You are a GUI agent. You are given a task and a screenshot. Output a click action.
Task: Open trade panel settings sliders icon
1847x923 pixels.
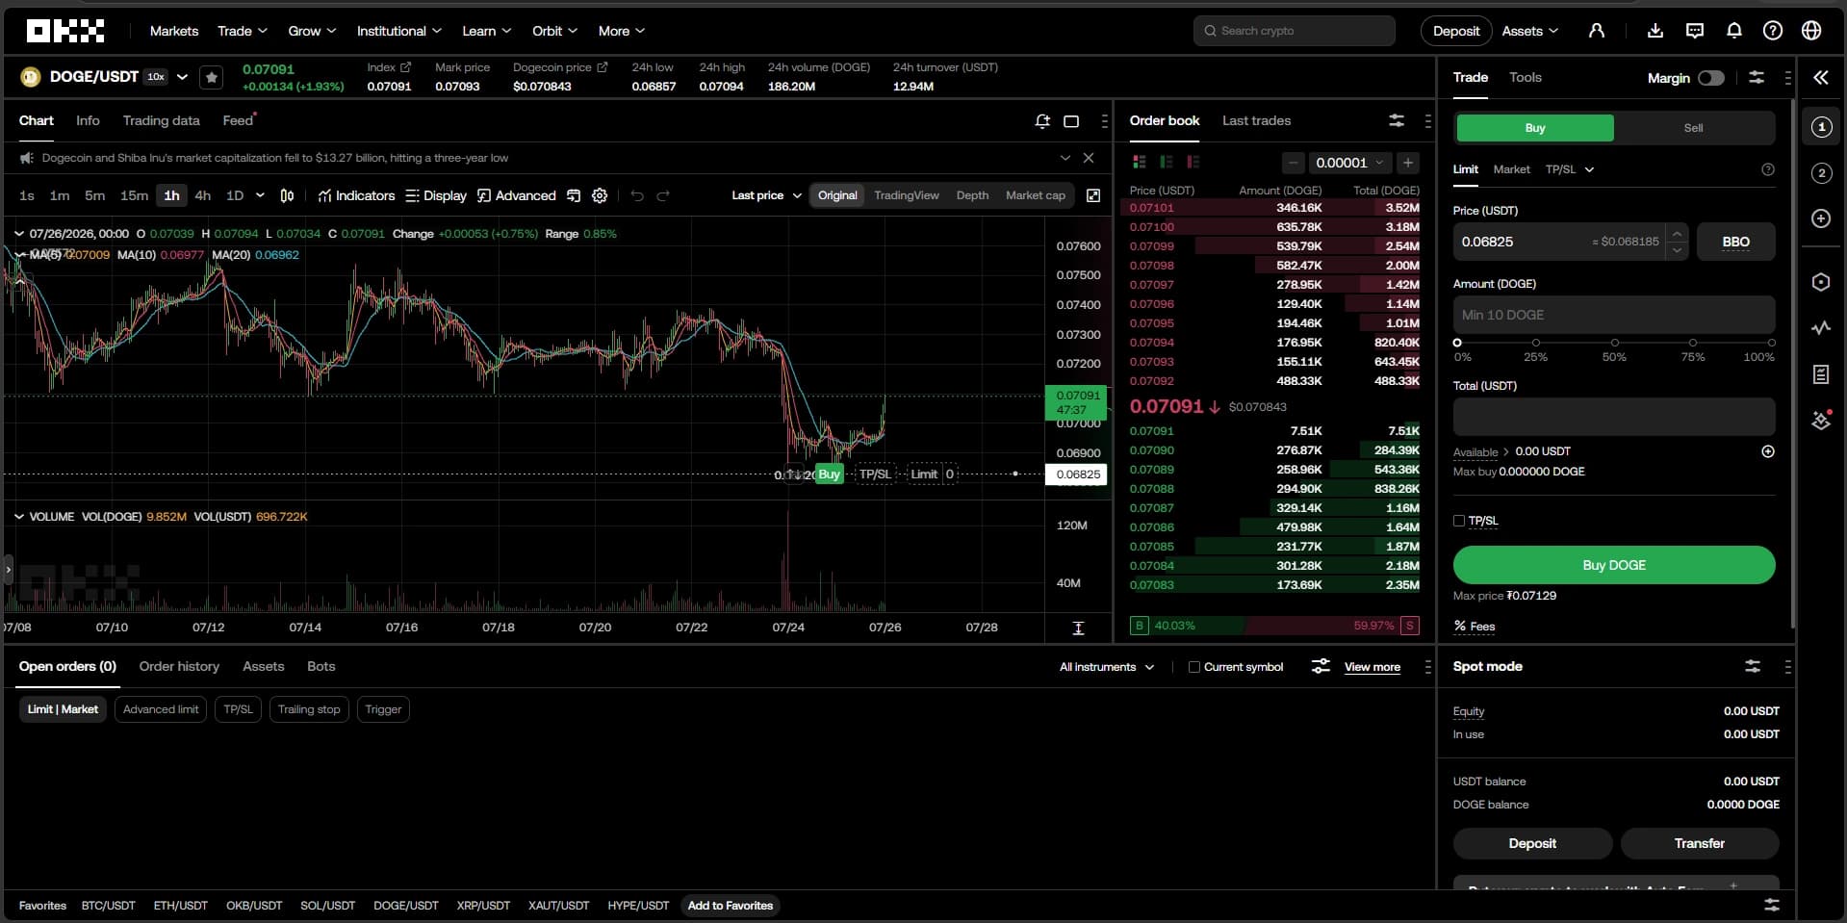(x=1757, y=77)
